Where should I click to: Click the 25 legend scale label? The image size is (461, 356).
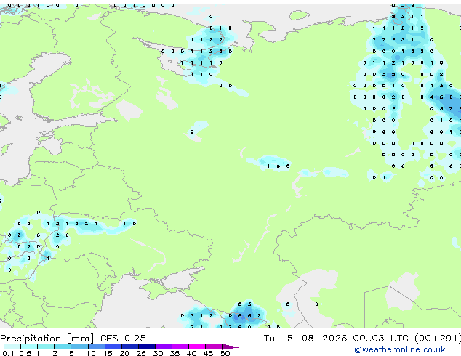(x=141, y=353)
